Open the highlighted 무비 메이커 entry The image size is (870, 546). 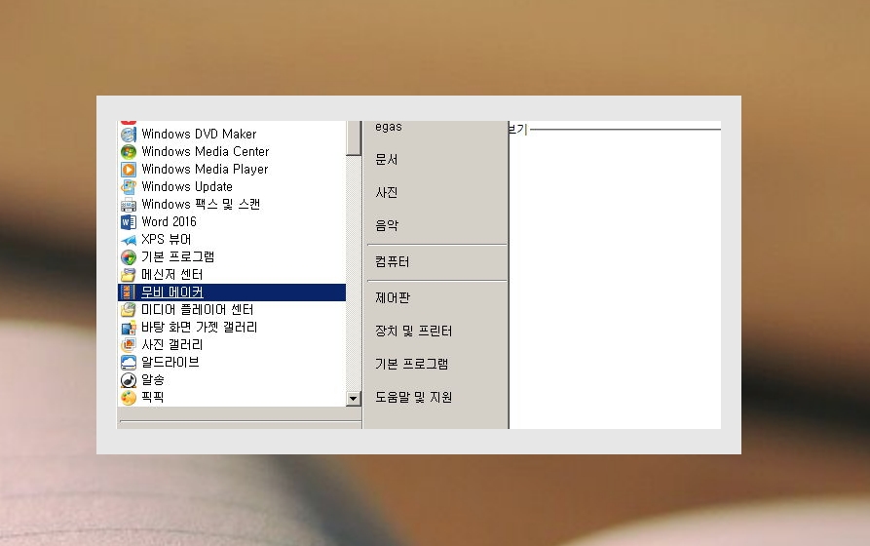(231, 292)
